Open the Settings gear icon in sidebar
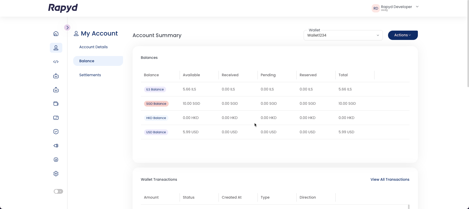Screen dimensions: 469x209 pyautogui.click(x=56, y=174)
